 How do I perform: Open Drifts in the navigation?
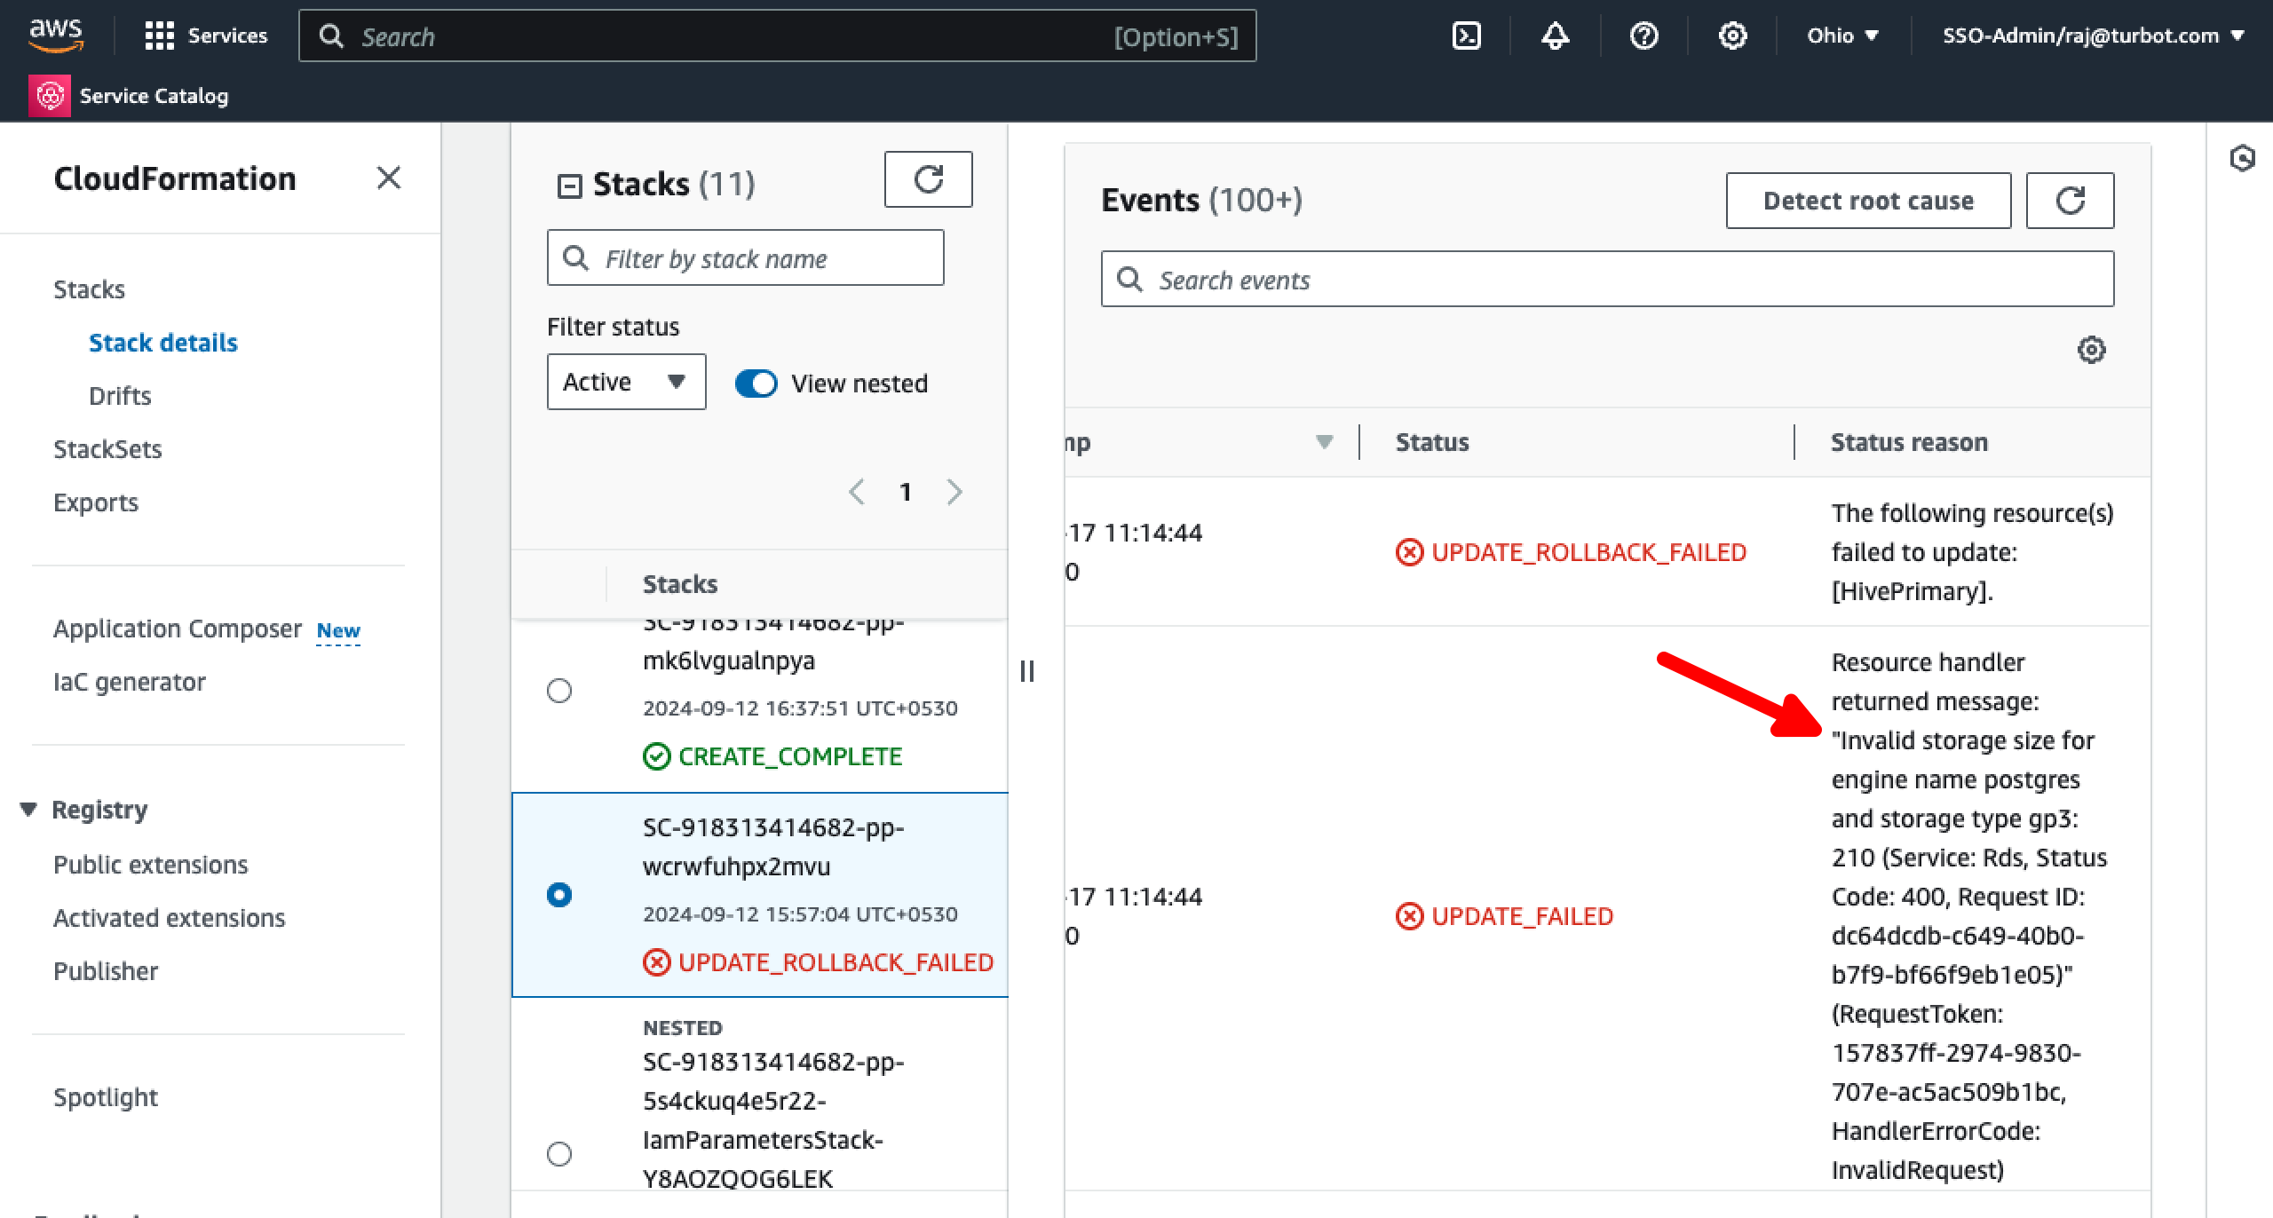click(x=120, y=396)
